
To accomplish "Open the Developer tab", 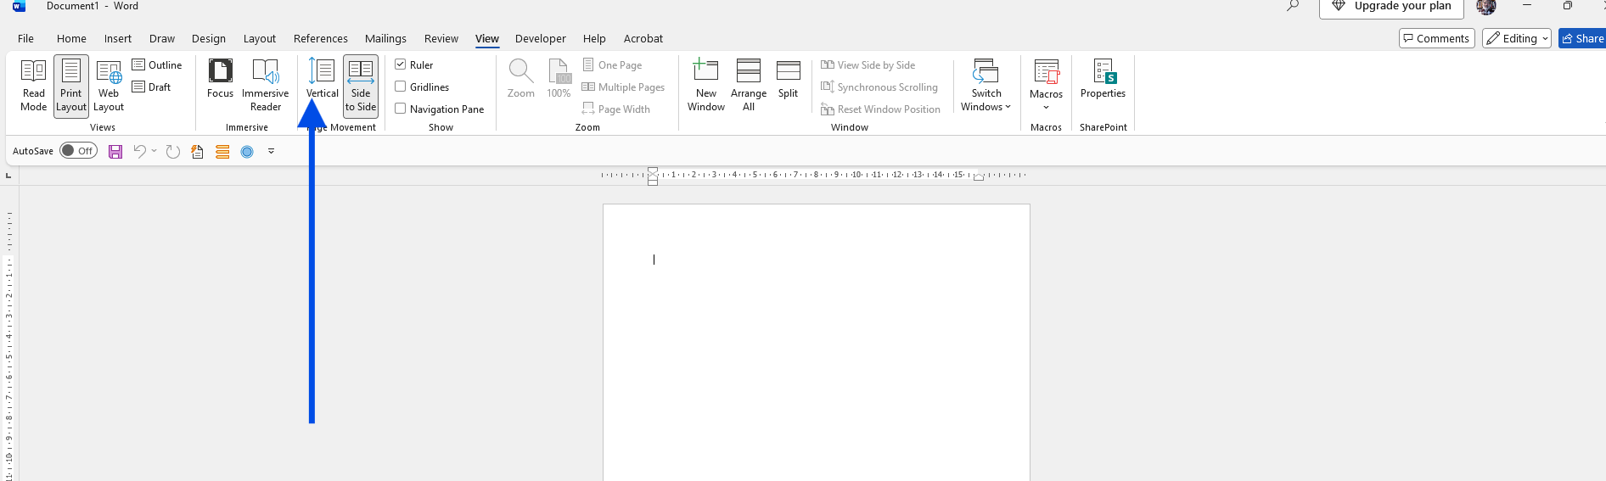I will point(541,38).
